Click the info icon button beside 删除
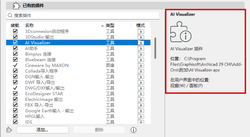The height and width of the screenshot is (137, 250). pyautogui.click(x=133, y=130)
